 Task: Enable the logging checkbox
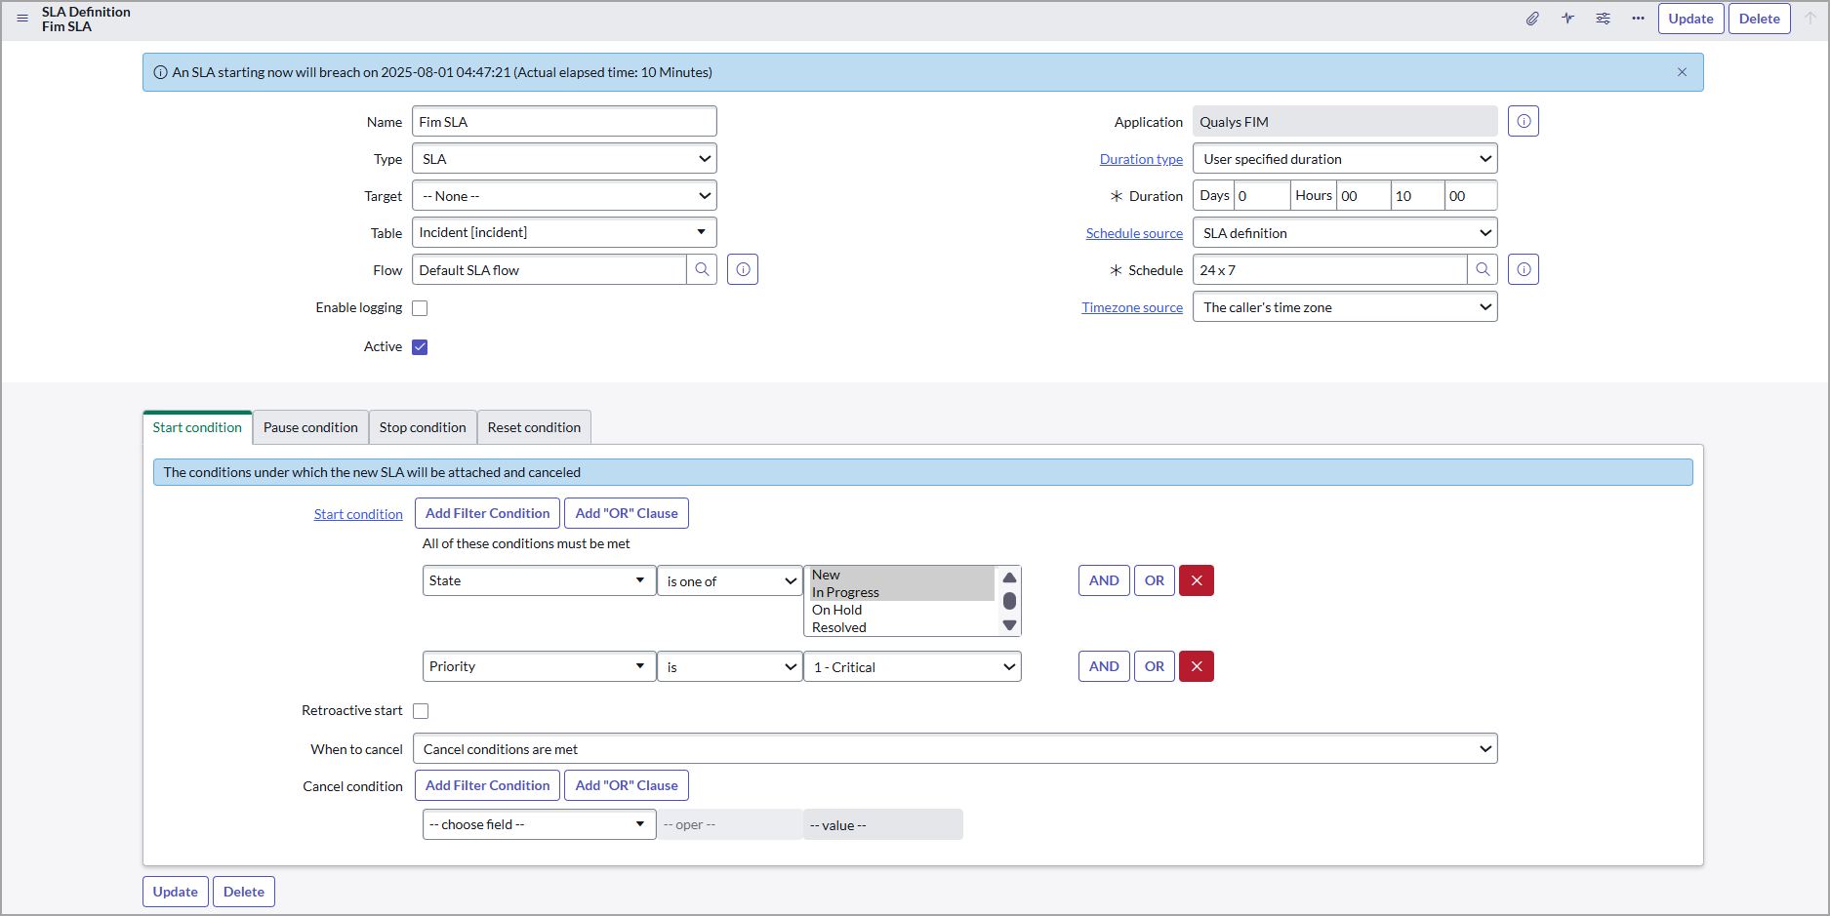pos(420,308)
